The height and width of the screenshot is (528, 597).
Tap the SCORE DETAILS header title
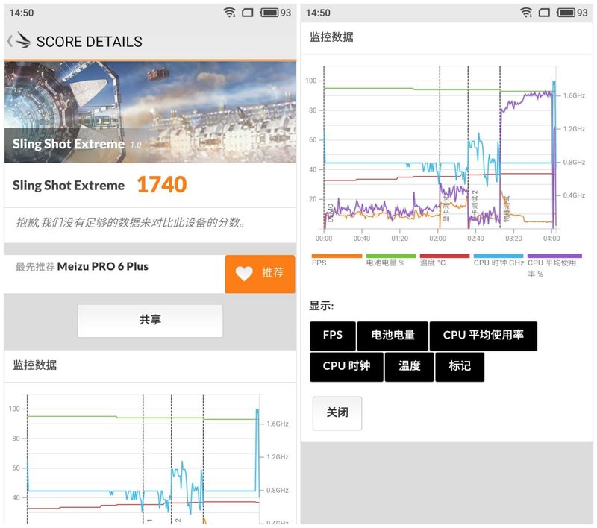[89, 42]
